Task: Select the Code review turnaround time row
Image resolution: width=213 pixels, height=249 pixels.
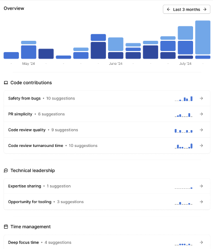Action: coord(107,145)
